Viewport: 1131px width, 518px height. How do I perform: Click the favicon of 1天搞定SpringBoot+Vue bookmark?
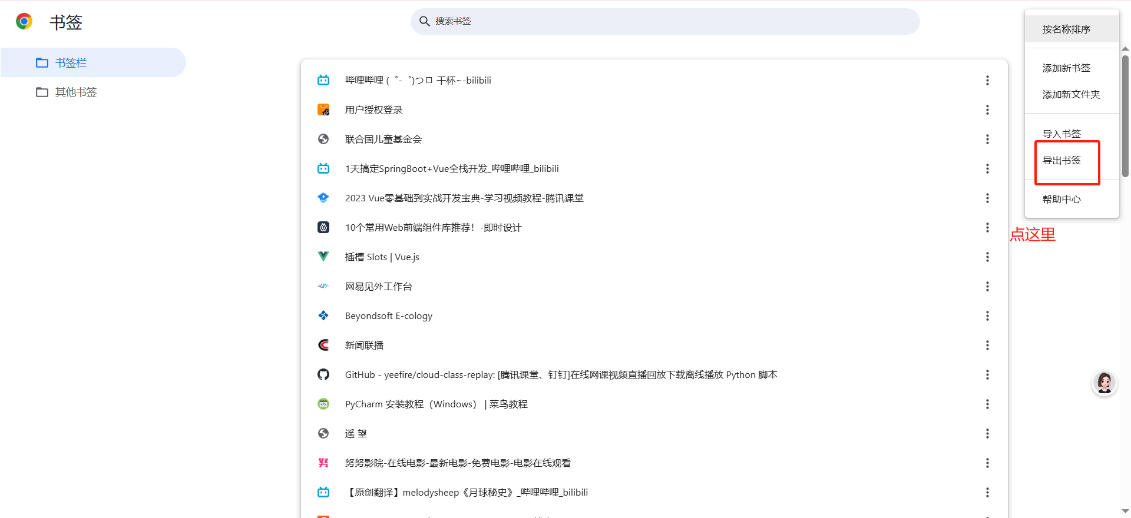[323, 168]
